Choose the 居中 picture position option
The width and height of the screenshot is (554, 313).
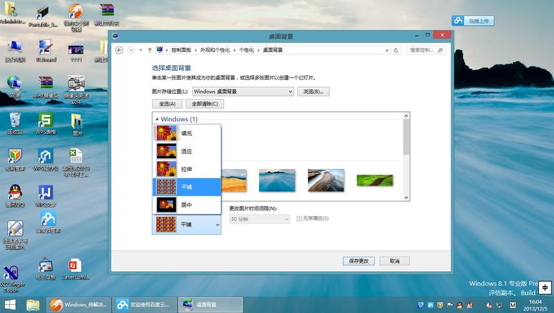187,205
